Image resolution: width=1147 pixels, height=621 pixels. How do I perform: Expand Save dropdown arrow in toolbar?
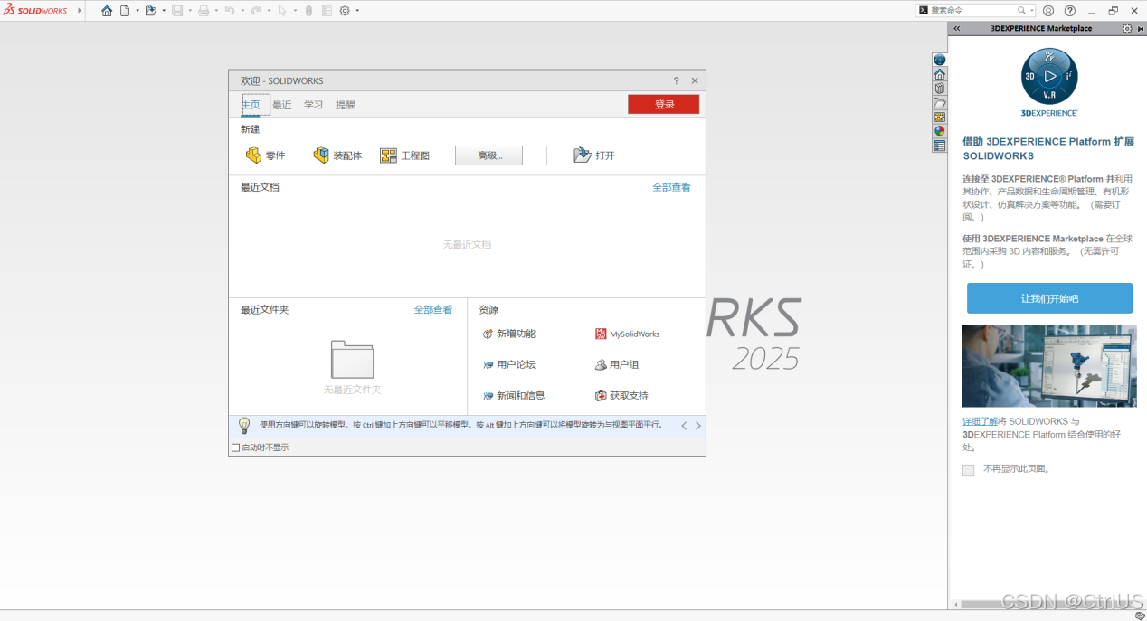[x=189, y=11]
